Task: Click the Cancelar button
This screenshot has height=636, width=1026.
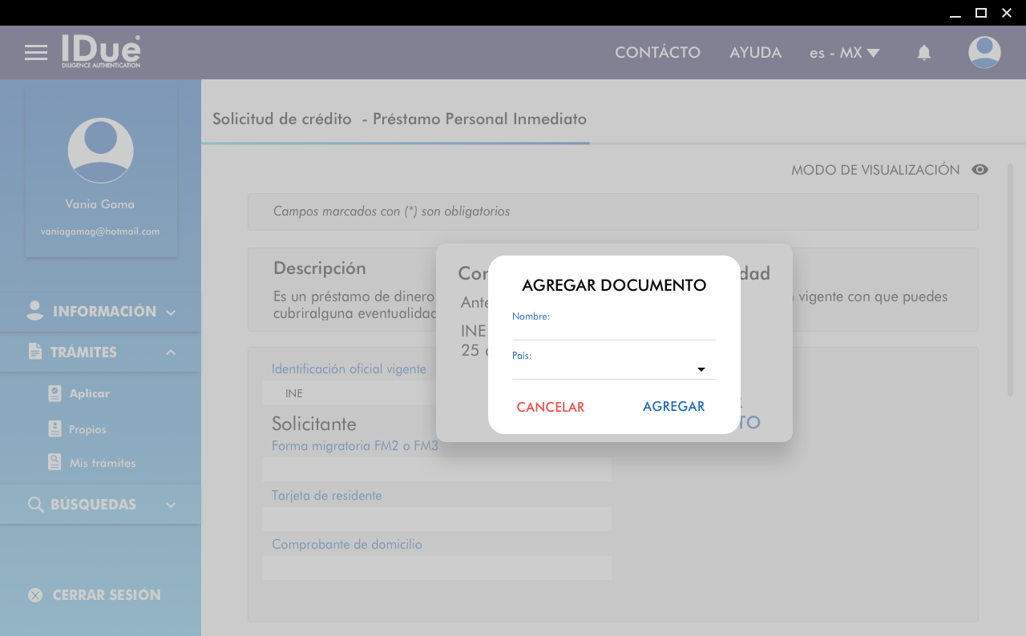Action: point(551,407)
